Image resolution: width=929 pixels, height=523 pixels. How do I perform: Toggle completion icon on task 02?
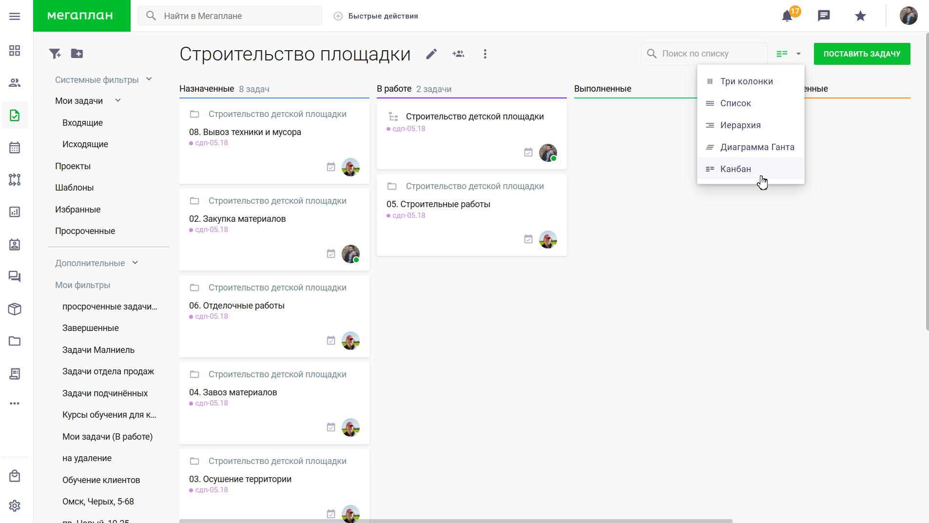[331, 254]
